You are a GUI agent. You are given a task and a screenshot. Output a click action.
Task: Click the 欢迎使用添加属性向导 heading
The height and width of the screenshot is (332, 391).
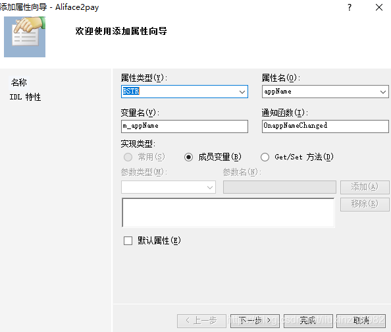pos(121,31)
